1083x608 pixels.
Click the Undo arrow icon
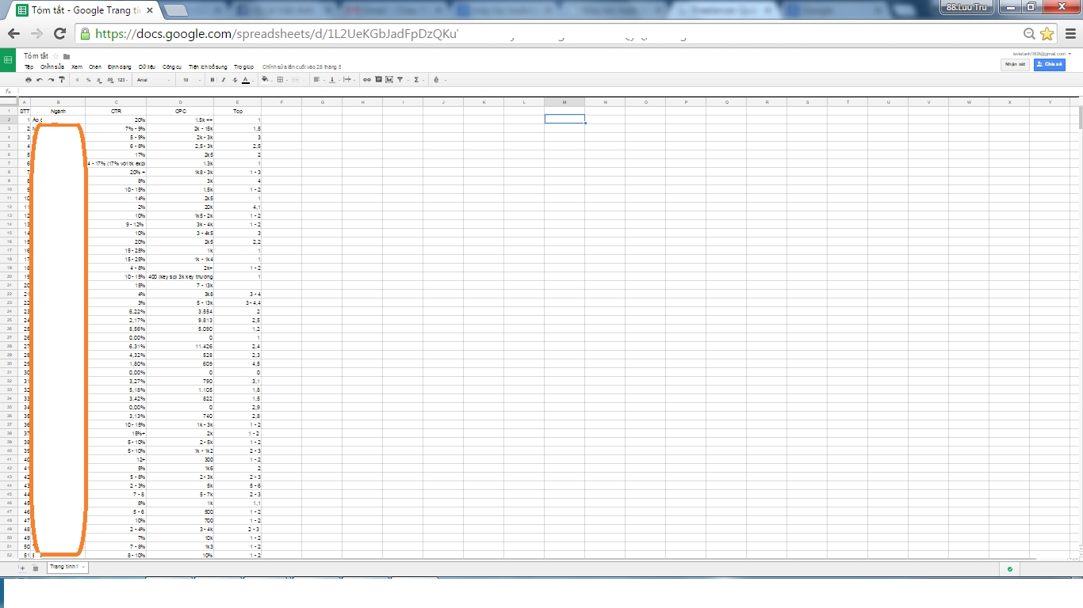tap(40, 80)
